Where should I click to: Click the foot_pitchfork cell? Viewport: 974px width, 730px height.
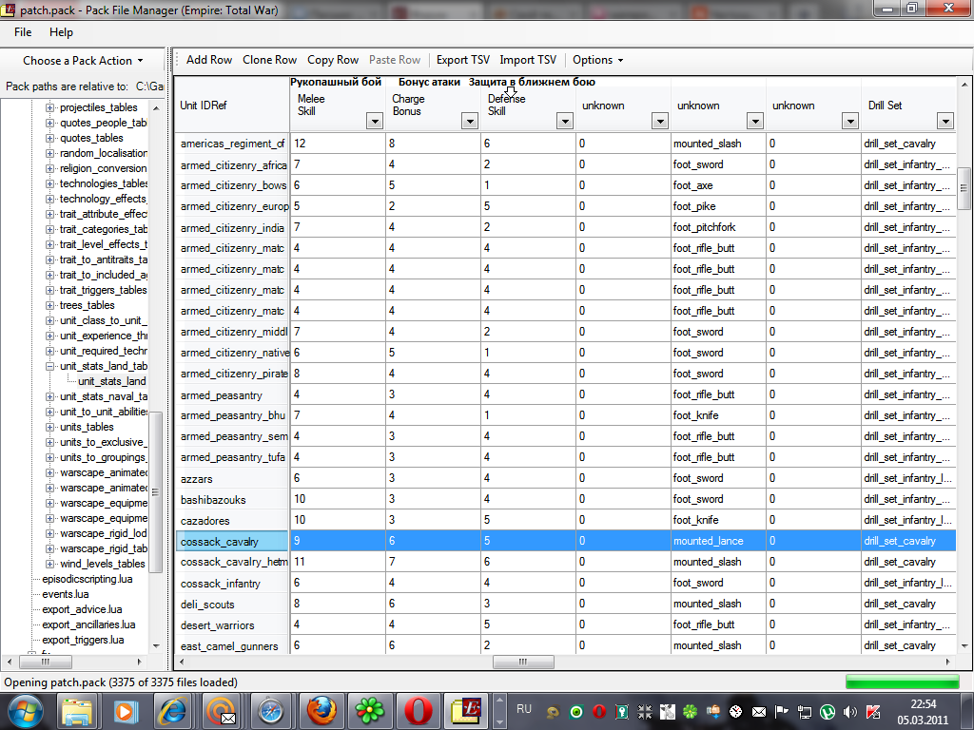718,227
